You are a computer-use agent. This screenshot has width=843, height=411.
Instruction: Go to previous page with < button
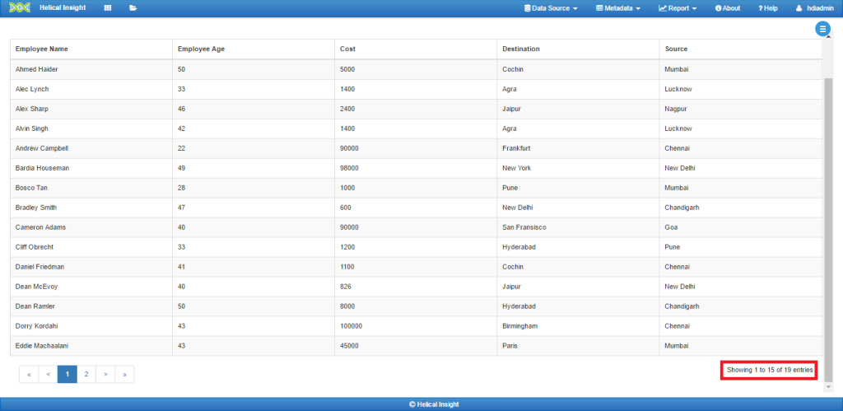pyautogui.click(x=48, y=375)
